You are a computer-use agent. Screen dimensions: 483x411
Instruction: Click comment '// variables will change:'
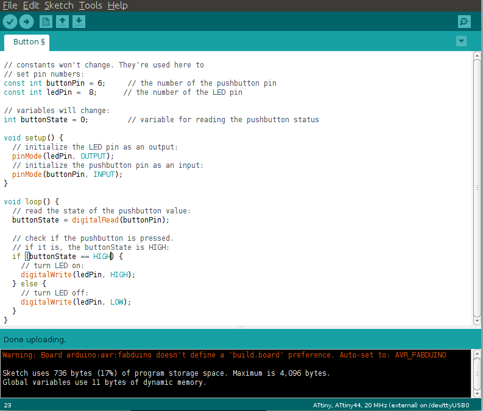(x=57, y=111)
